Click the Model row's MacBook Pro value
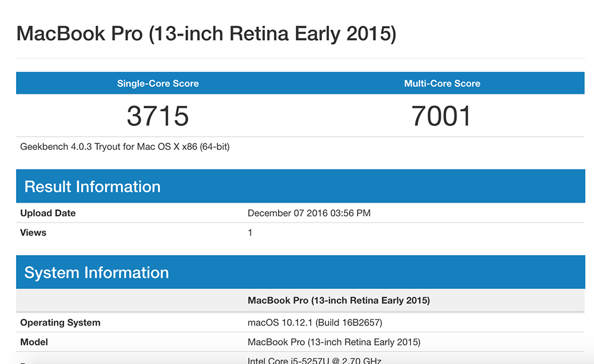The height and width of the screenshot is (364, 594). (334, 342)
